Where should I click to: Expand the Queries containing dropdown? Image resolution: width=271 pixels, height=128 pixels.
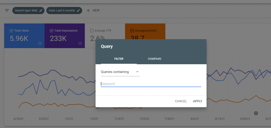[120, 72]
